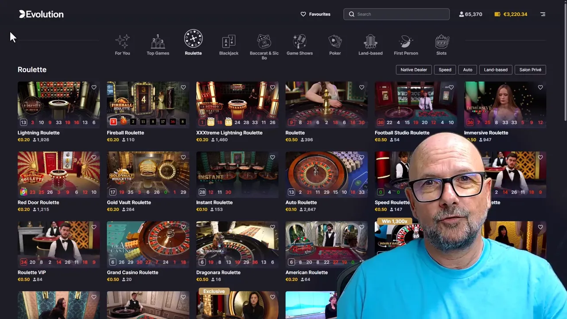Open the Blackjack category
This screenshot has height=319, width=567.
coord(229,45)
